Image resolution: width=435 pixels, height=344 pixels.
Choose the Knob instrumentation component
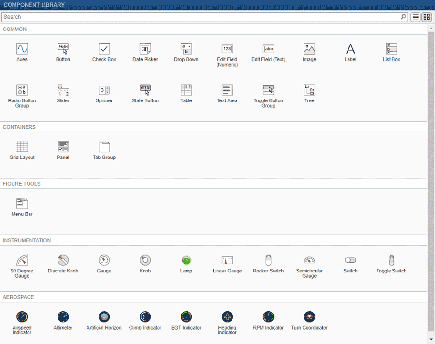pos(145,260)
